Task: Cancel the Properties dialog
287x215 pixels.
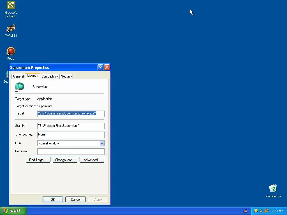Action: pos(75,199)
